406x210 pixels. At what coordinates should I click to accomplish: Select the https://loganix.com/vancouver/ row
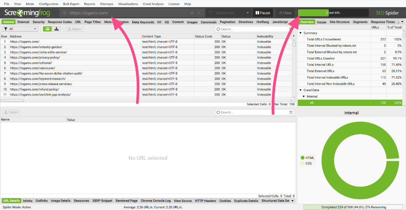[146, 68]
